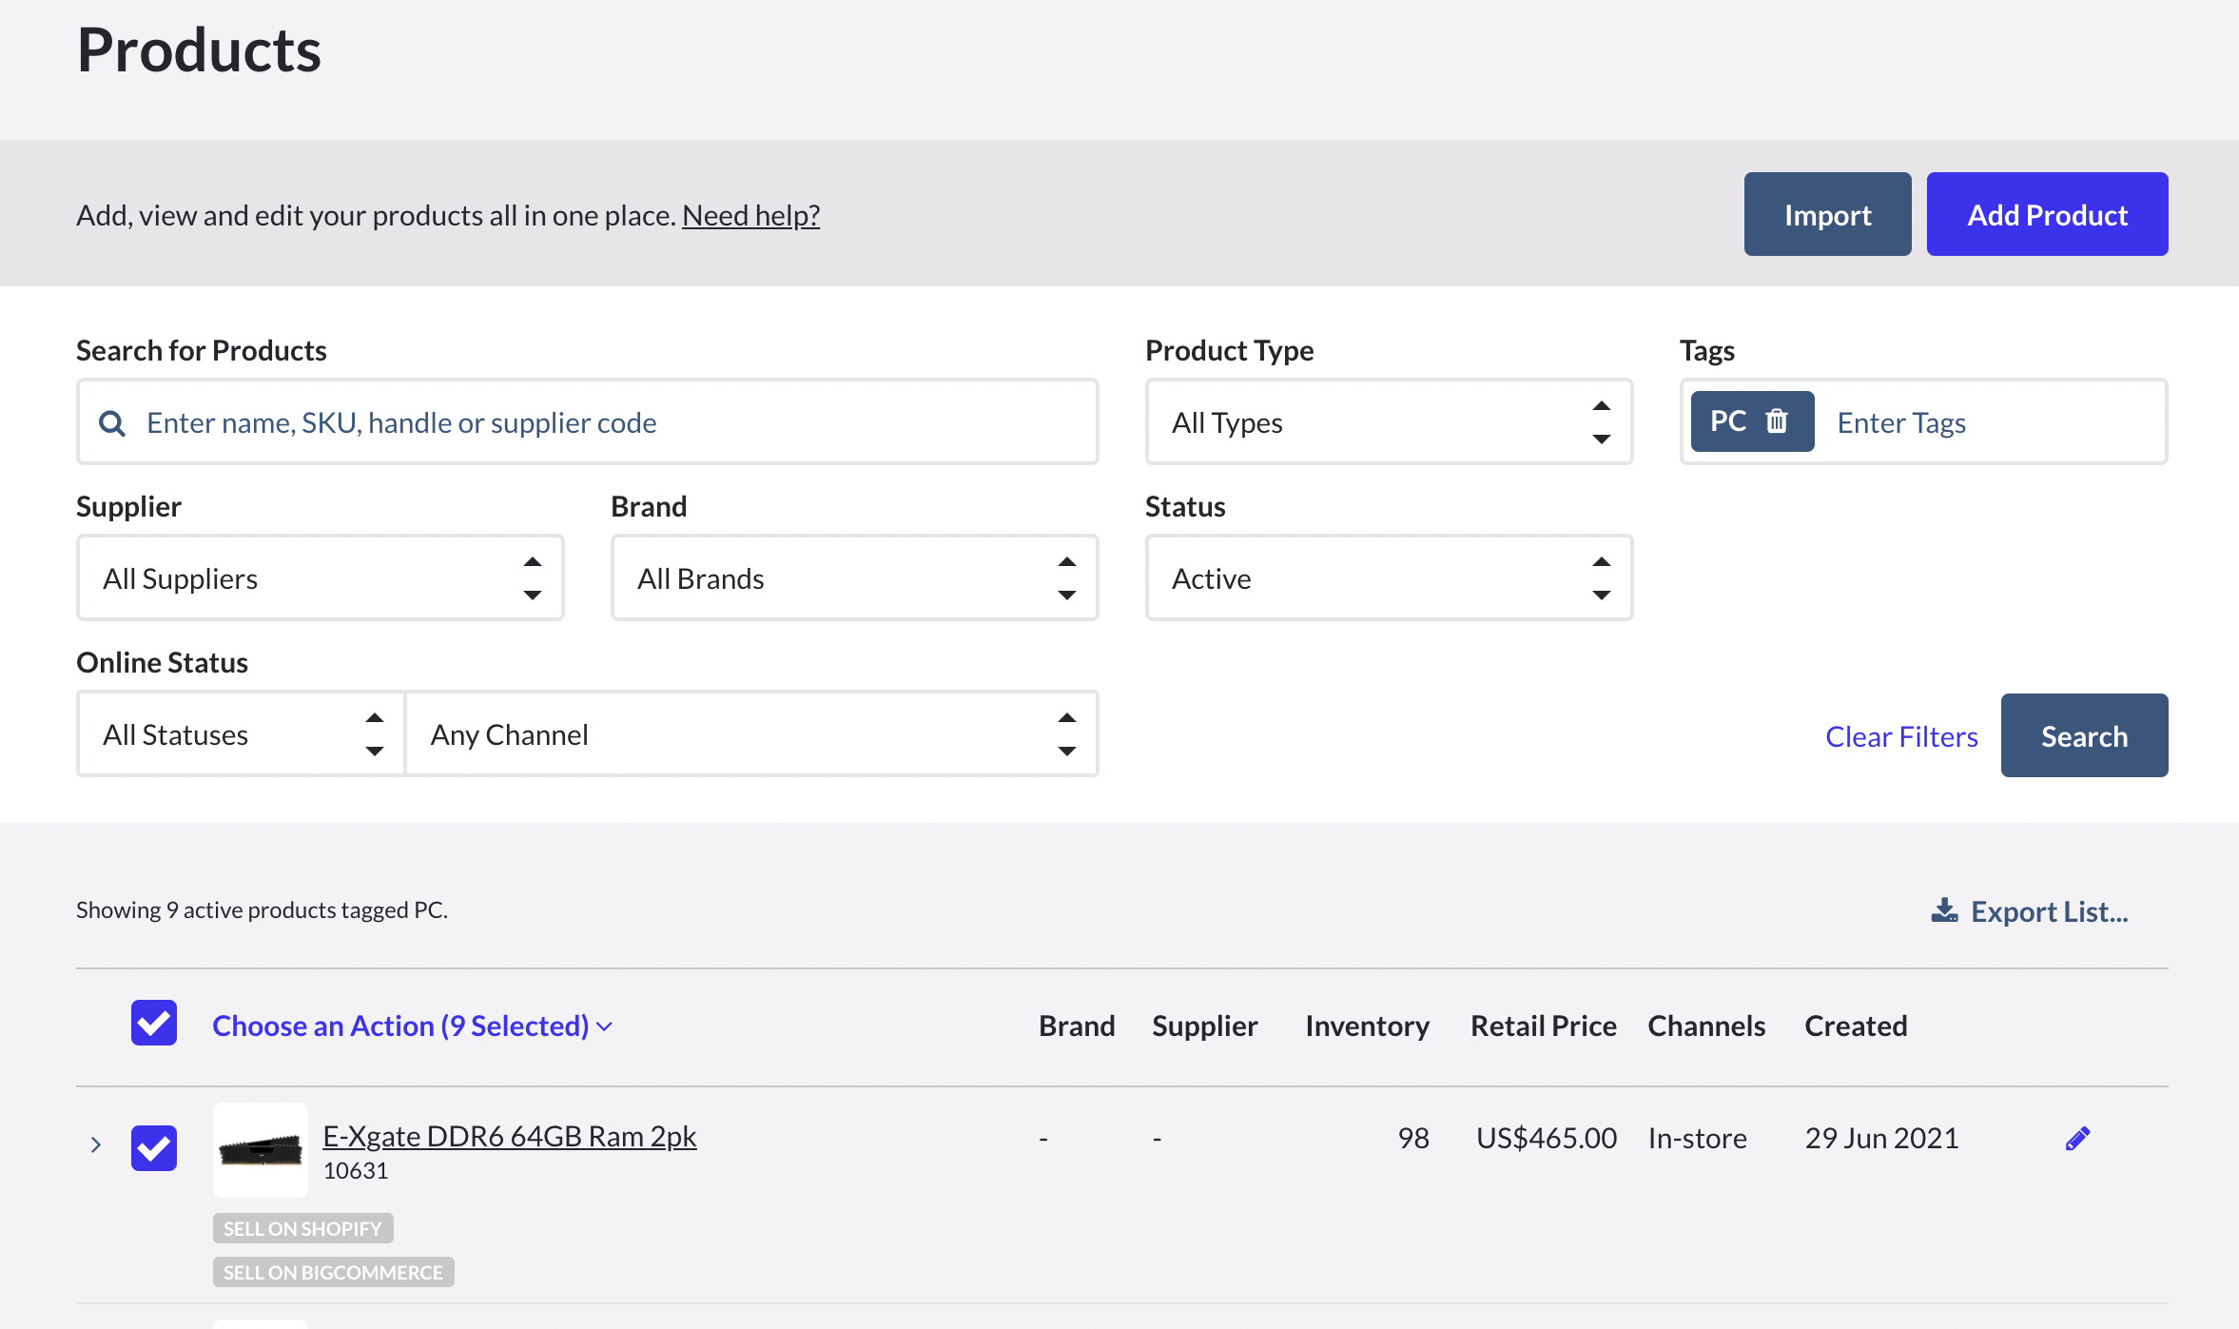Screen dimensions: 2239x1329
Task: Open the Product Type dropdown
Action: 1388,422
